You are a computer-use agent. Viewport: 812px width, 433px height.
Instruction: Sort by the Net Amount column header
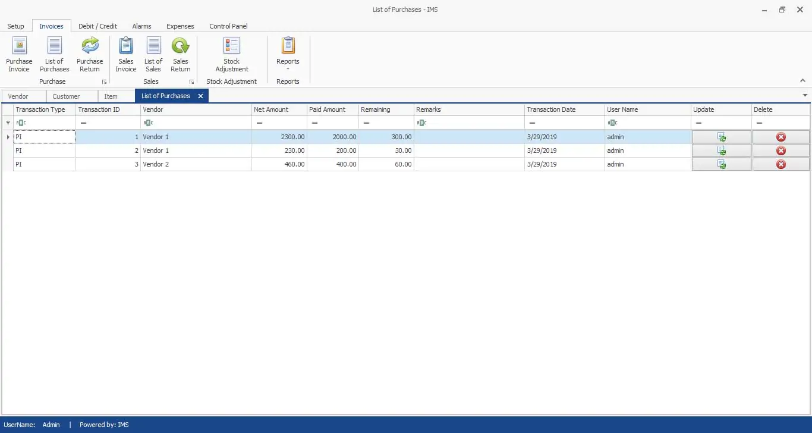click(279, 109)
